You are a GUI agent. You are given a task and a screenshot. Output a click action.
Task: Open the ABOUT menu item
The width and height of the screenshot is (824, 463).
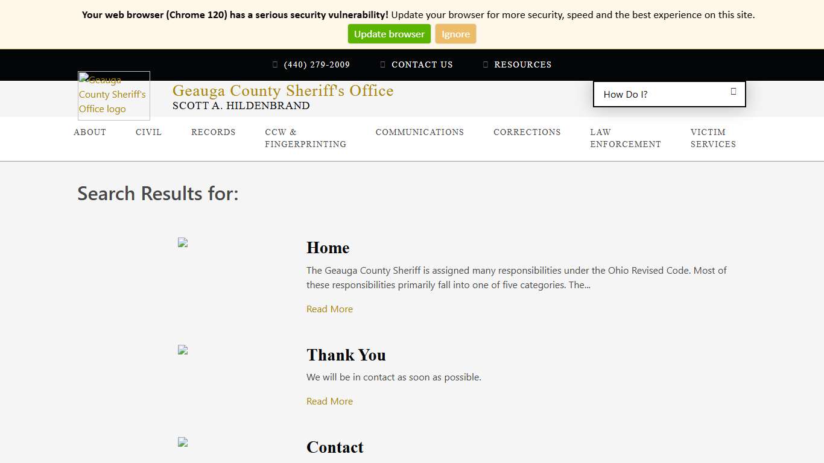pyautogui.click(x=89, y=132)
